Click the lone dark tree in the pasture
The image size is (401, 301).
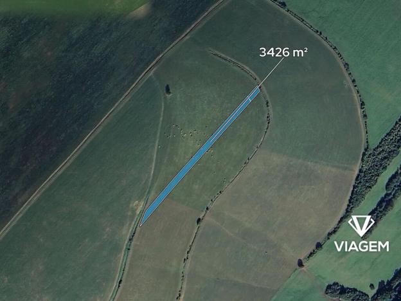coord(168,90)
